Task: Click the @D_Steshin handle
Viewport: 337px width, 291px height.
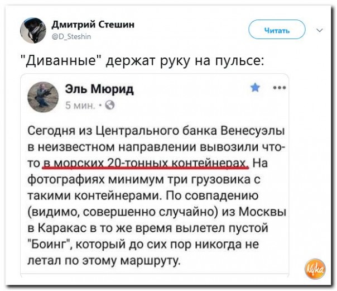Action: click(x=72, y=37)
